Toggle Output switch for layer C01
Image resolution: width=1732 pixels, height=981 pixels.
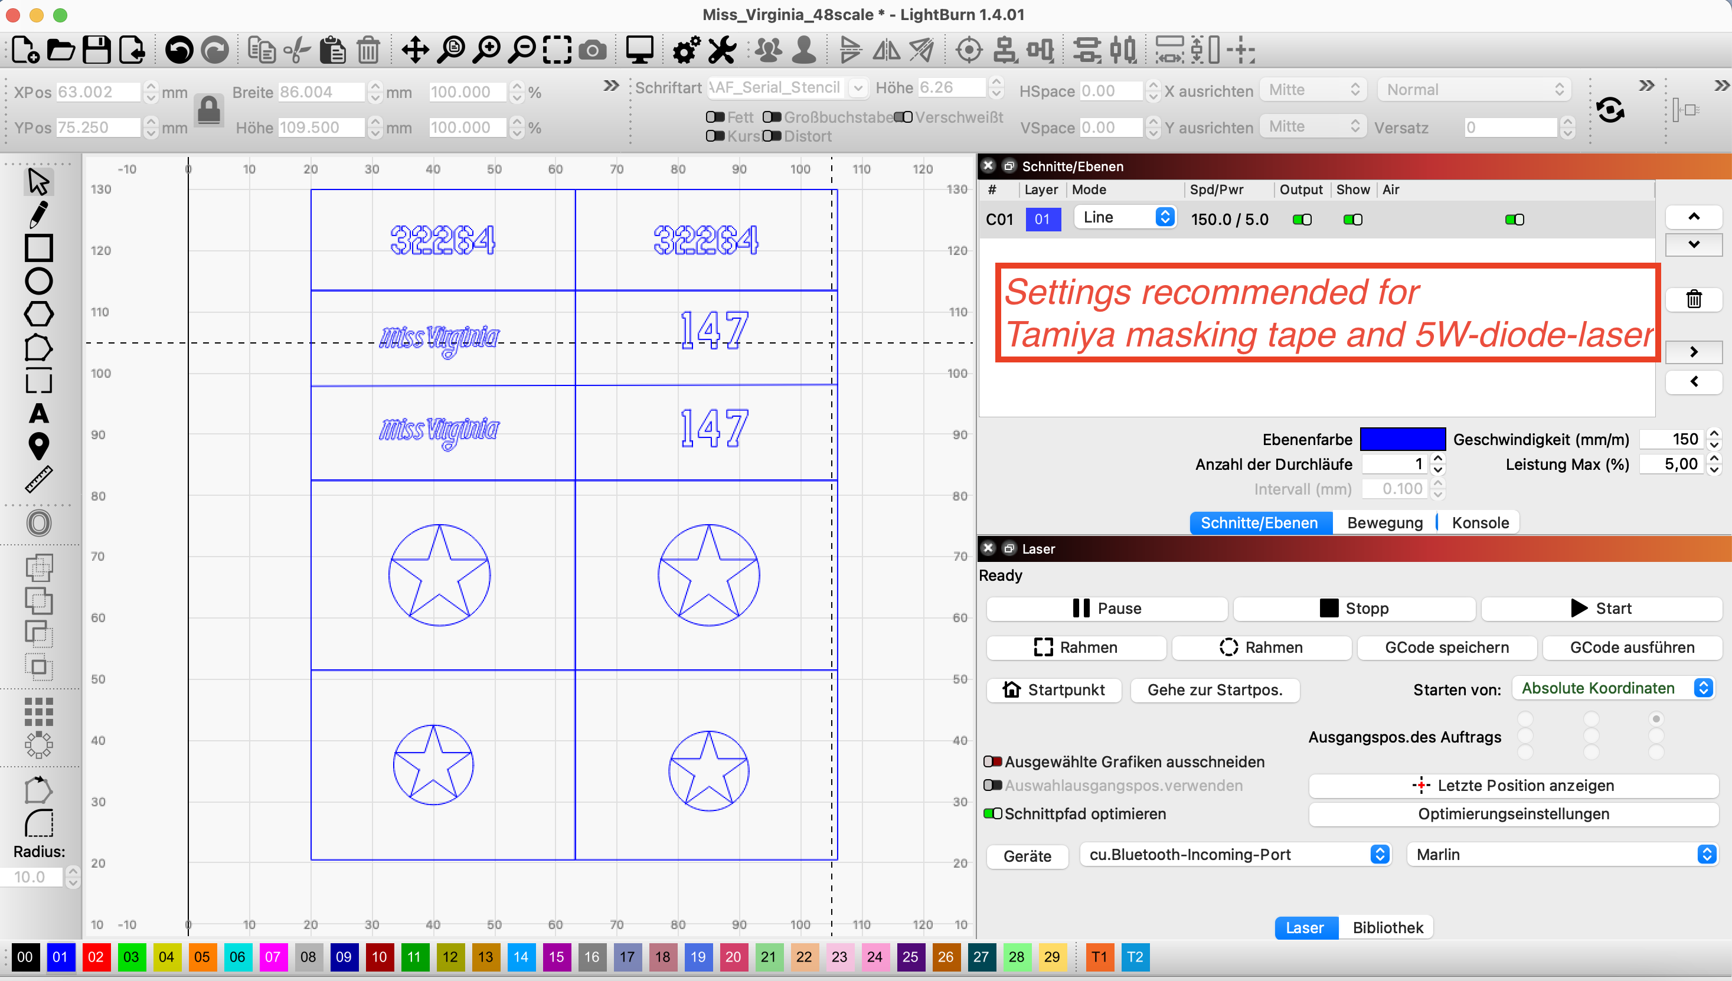[x=1302, y=220]
